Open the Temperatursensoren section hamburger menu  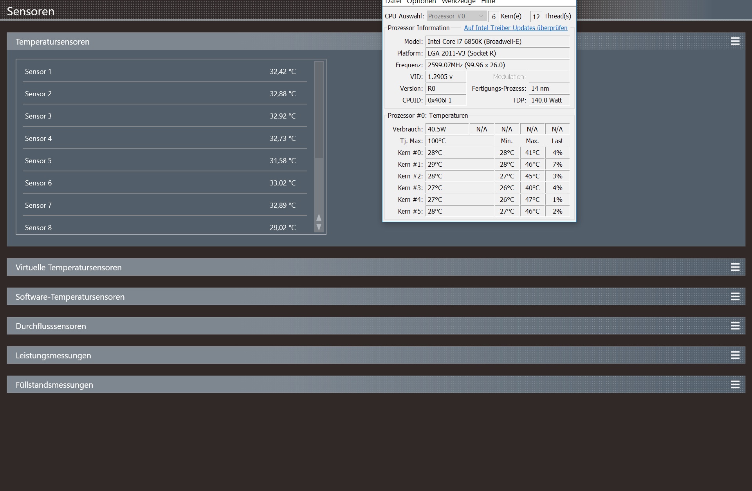tap(735, 41)
